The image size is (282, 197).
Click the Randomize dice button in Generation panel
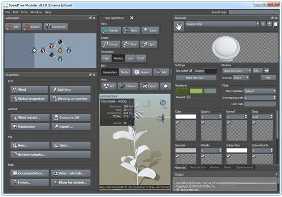pos(55,27)
